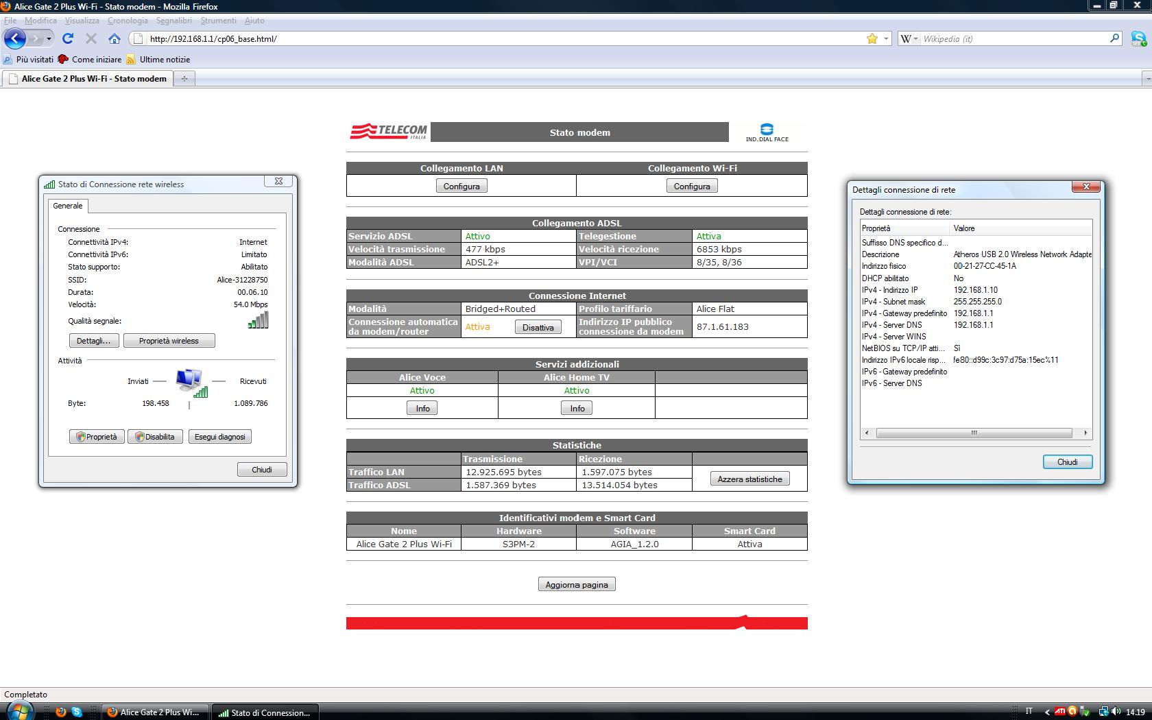Click the signal quality bars icon

[x=259, y=320]
